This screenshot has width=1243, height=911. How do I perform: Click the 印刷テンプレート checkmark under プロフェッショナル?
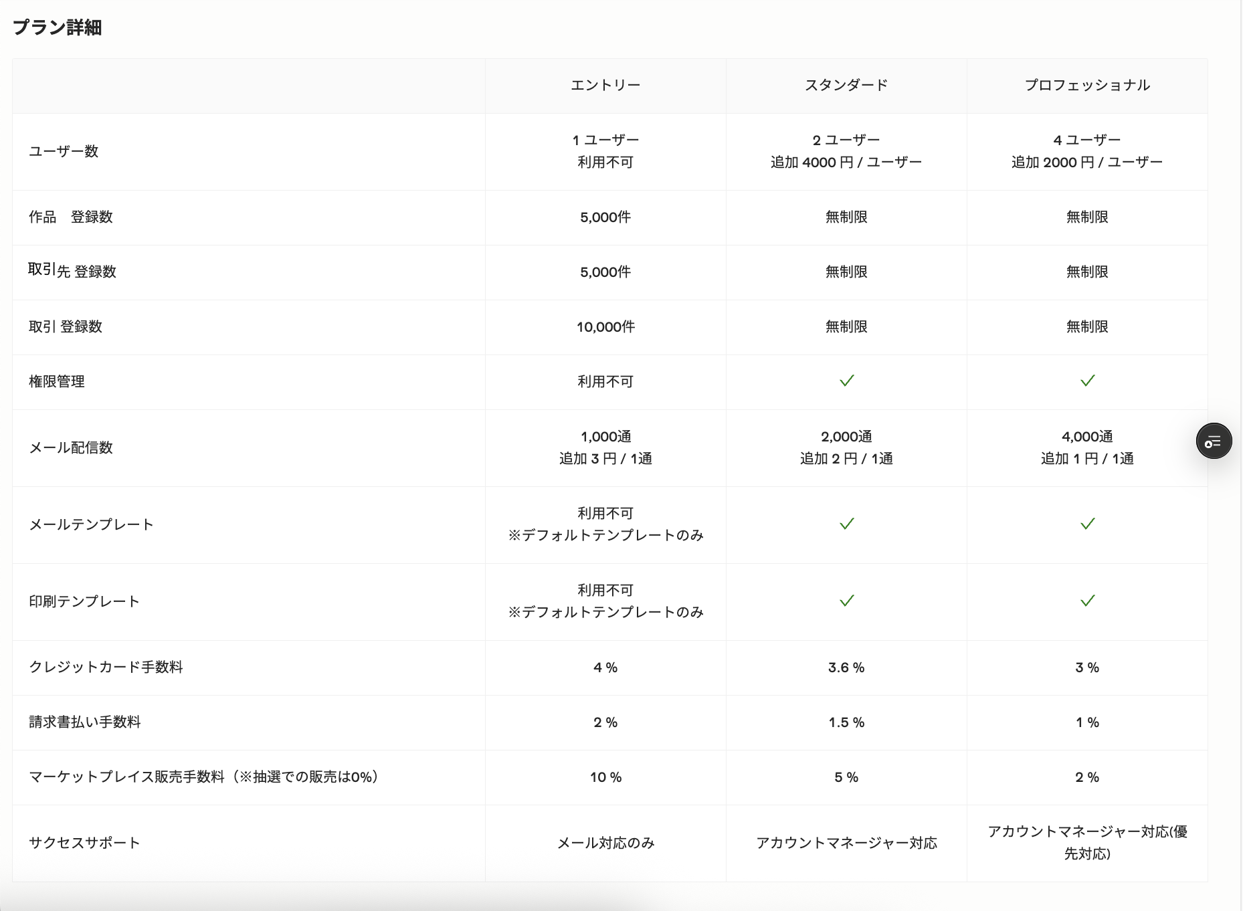click(x=1087, y=601)
